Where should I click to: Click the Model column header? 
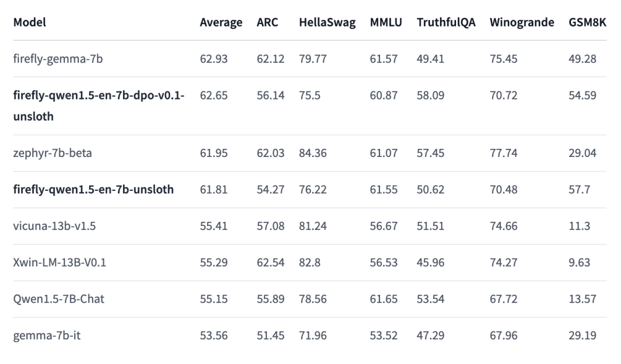(30, 23)
